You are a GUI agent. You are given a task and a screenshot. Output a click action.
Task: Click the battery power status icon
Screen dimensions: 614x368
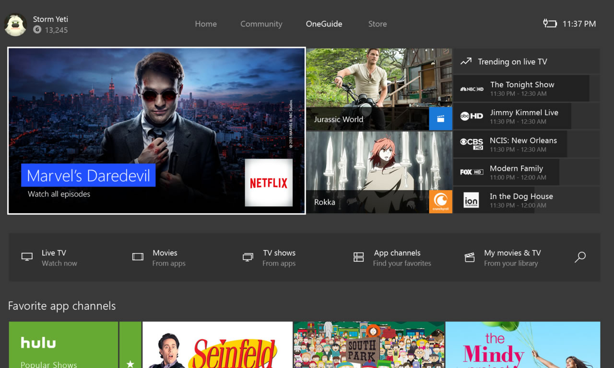coord(550,23)
